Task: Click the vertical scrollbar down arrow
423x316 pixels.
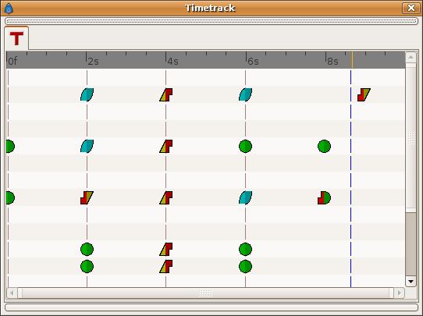Action: (x=411, y=282)
